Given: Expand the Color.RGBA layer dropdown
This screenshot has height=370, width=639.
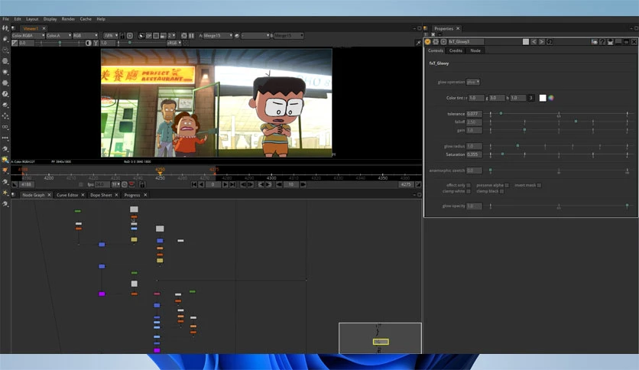Looking at the screenshot, I should [x=28, y=36].
